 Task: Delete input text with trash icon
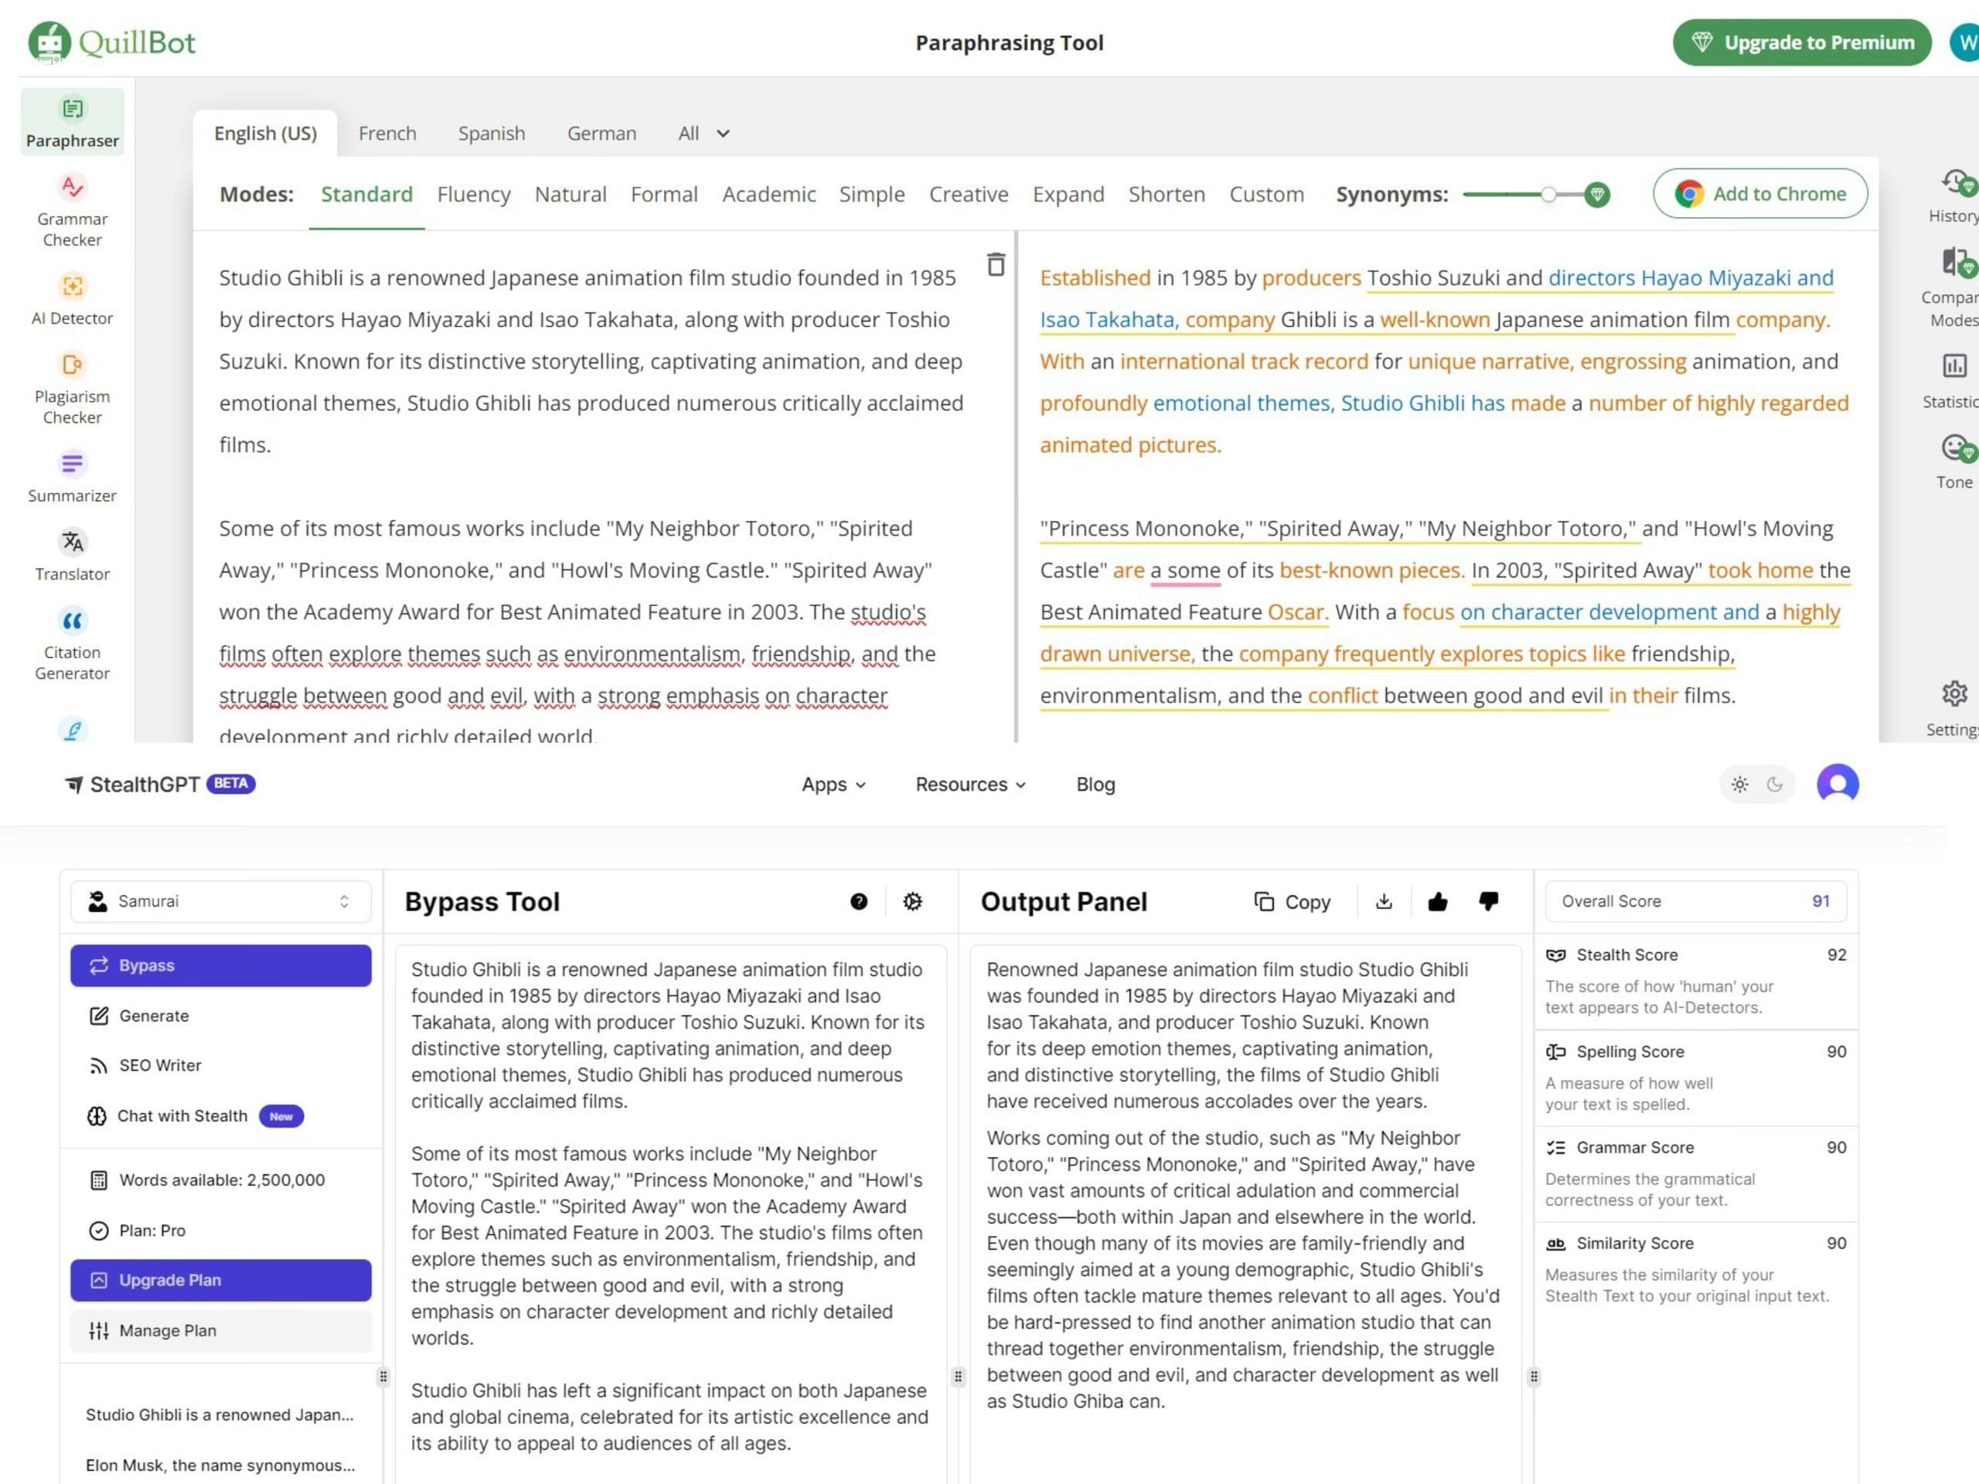[995, 265]
